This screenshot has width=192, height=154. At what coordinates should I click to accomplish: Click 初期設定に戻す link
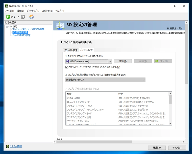(175, 28)
